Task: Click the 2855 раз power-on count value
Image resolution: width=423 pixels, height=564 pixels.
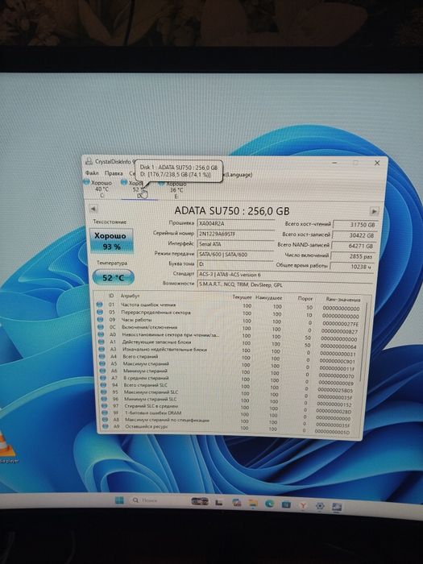Action: tap(353, 256)
